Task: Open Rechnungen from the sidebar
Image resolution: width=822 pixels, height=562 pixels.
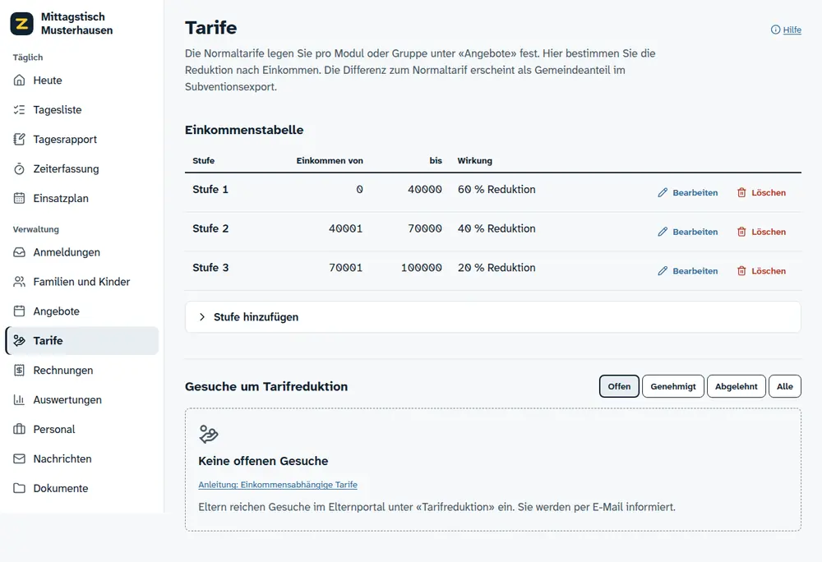Action: click(81, 371)
